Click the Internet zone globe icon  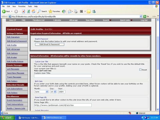click(x=137, y=113)
